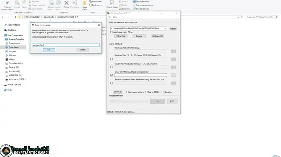This screenshot has height=157, width=281.
Task: Go up one folder level arrow
Action: (x=16, y=17)
